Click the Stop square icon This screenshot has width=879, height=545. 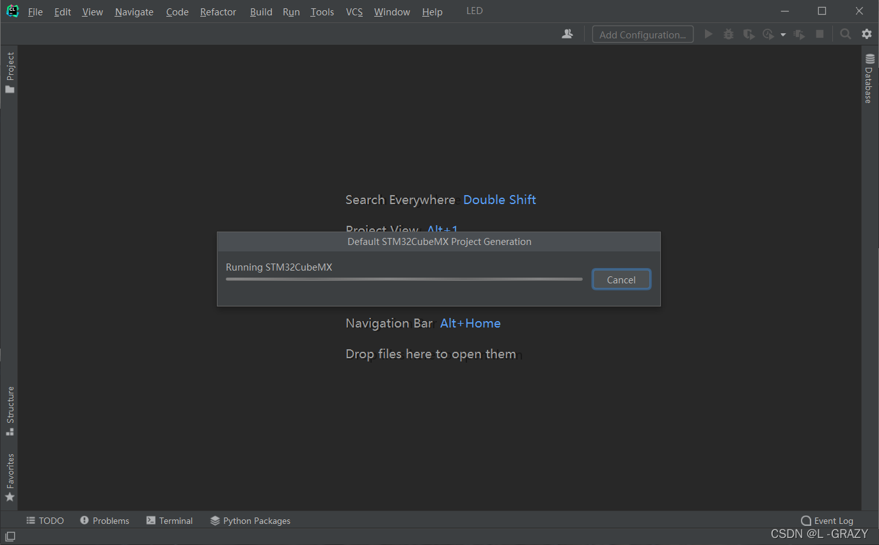tap(820, 34)
